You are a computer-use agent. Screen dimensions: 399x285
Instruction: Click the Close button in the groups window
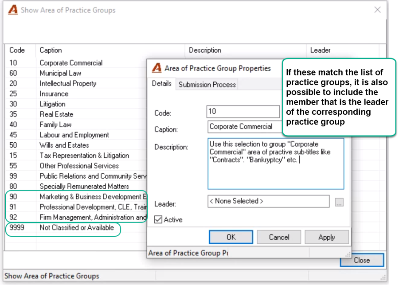[362, 260]
